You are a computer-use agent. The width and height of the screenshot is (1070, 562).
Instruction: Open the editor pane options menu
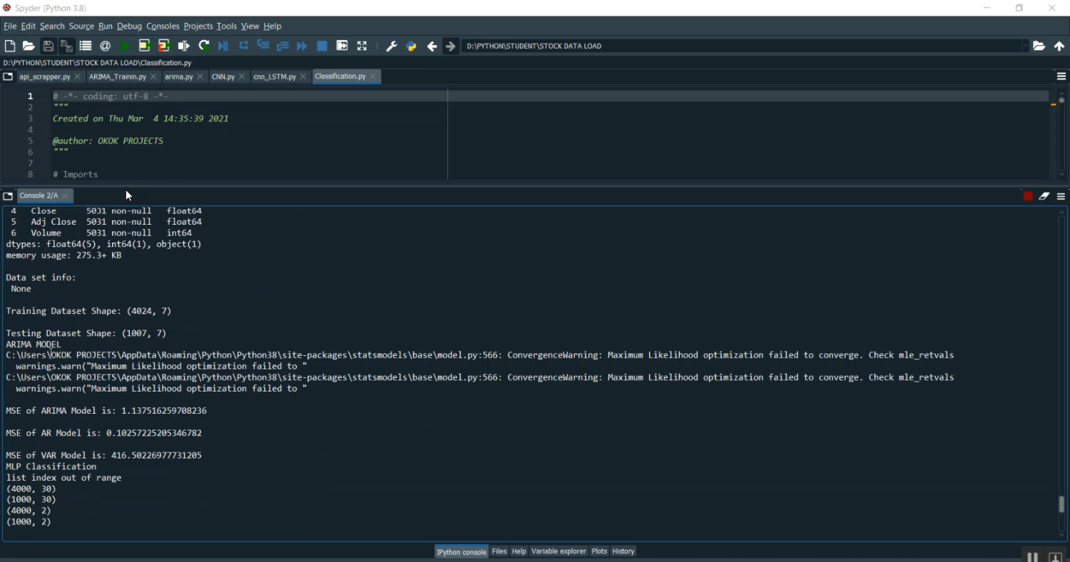tap(1061, 76)
